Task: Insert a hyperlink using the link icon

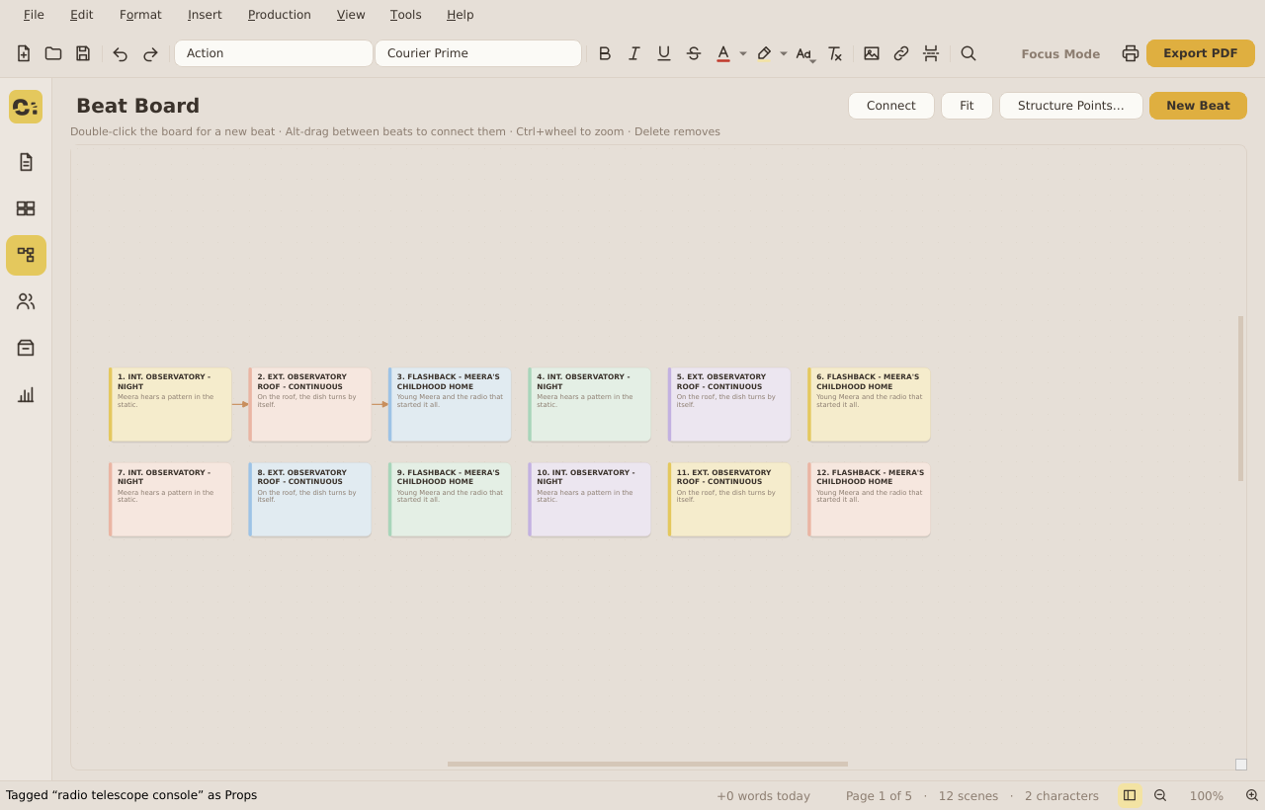Action: 901,53
